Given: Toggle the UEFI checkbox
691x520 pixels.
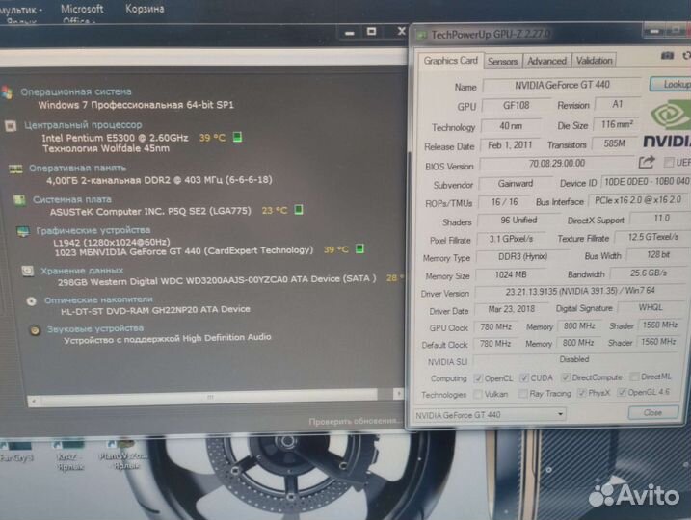Looking at the screenshot, I should [x=669, y=163].
